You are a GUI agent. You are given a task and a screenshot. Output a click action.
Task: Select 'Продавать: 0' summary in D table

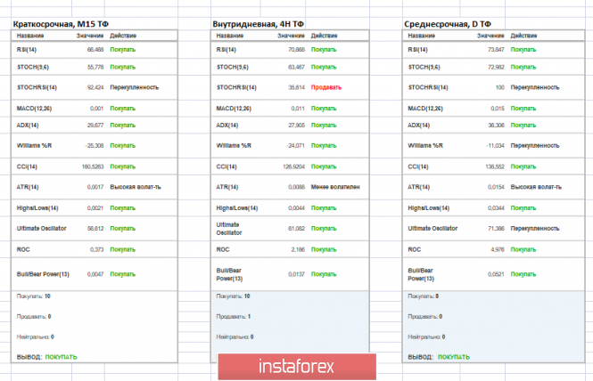[x=425, y=316]
